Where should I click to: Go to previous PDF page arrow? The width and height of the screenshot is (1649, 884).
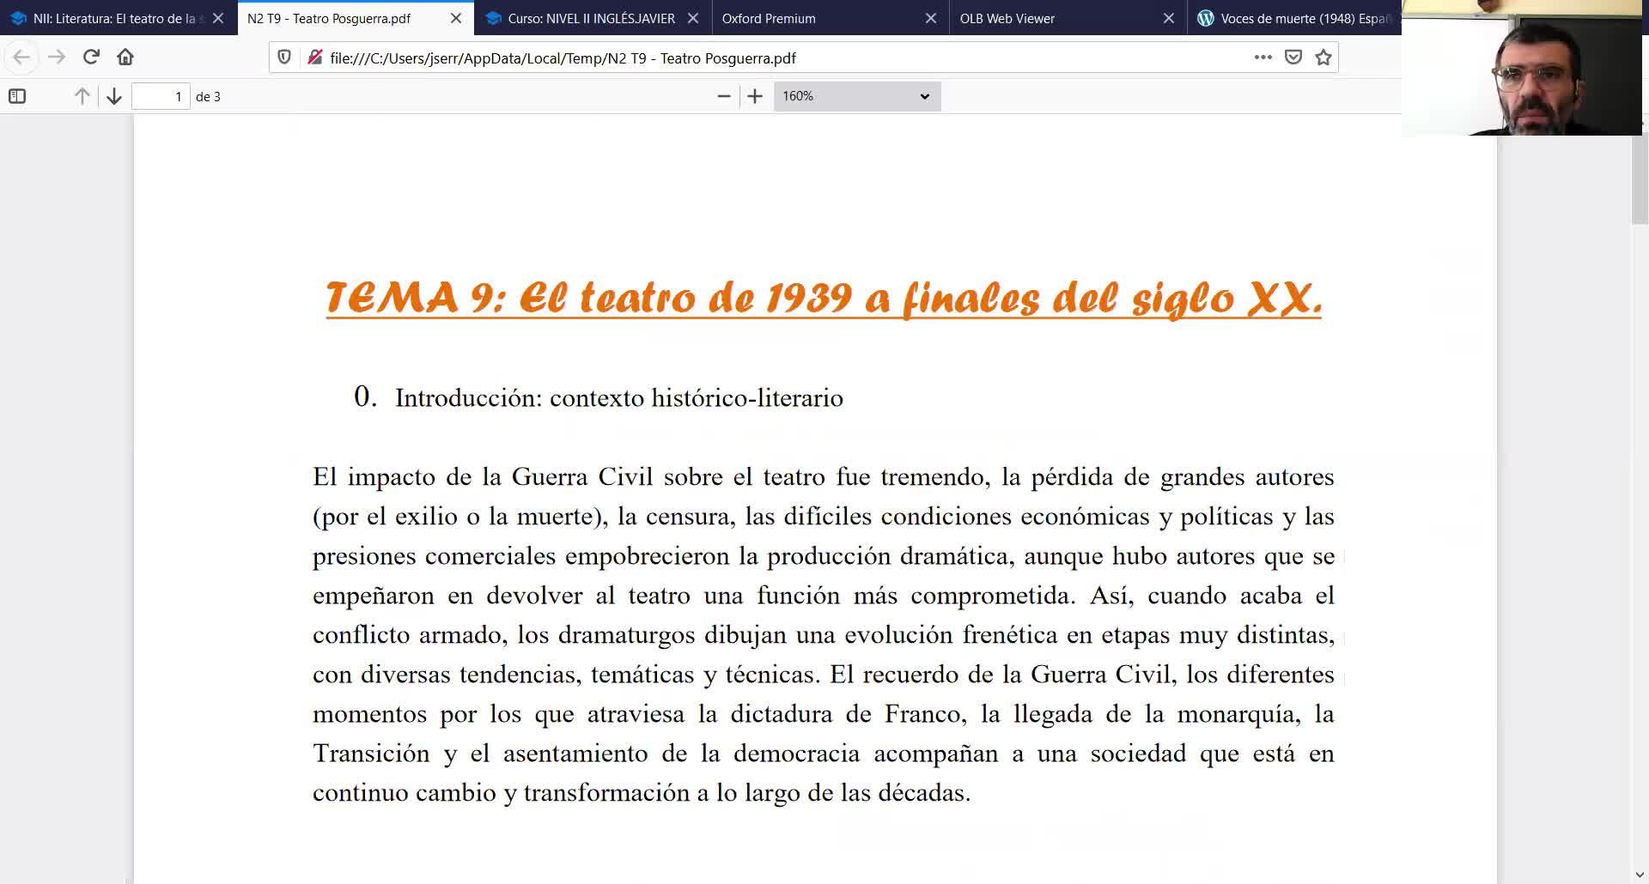pyautogui.click(x=82, y=96)
